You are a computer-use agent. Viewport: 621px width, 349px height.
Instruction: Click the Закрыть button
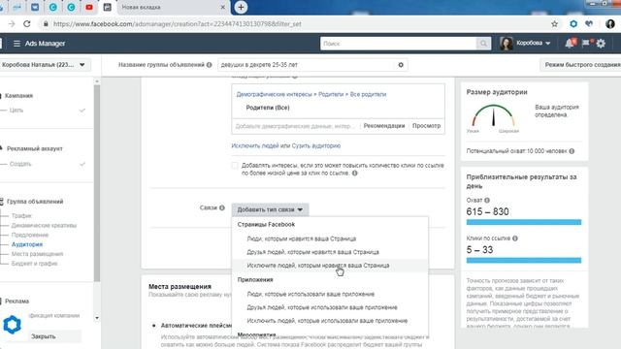tap(44, 336)
